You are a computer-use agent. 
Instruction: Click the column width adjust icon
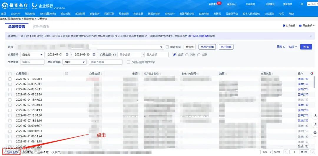pyautogui.click(x=66, y=74)
